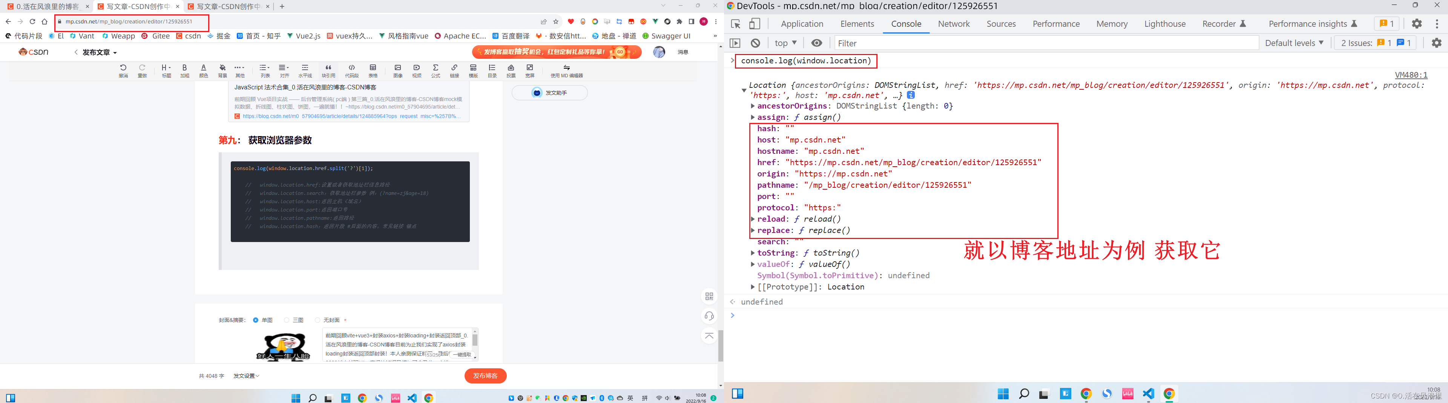Open the list (列表) dropdown

pyautogui.click(x=265, y=71)
